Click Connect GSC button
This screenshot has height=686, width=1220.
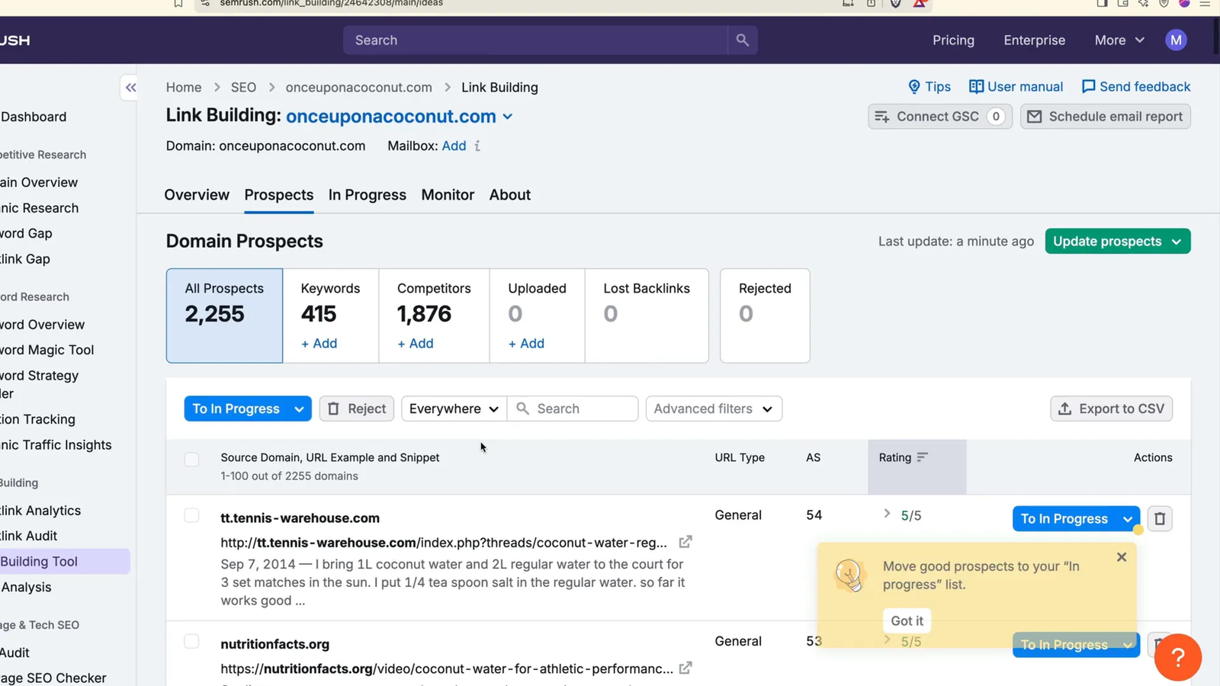[x=939, y=117]
